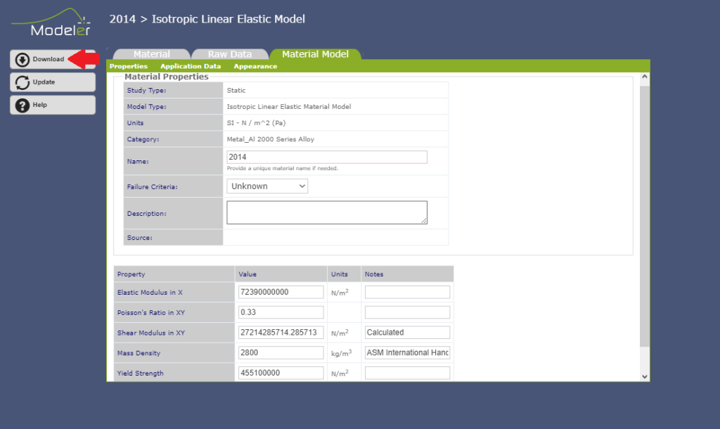
Task: Click the scrollbar down arrow
Action: pyautogui.click(x=645, y=376)
